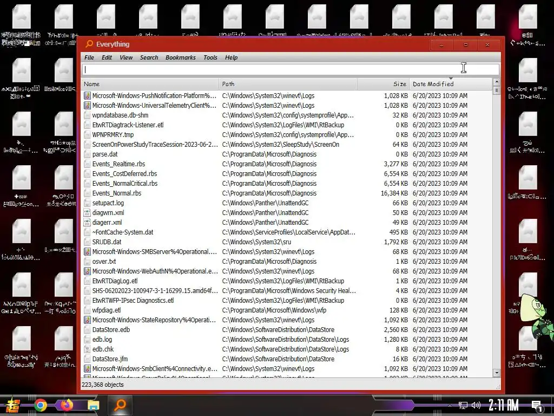Select file icon of setupact.log
The width and height of the screenshot is (554, 416).
coord(87,203)
